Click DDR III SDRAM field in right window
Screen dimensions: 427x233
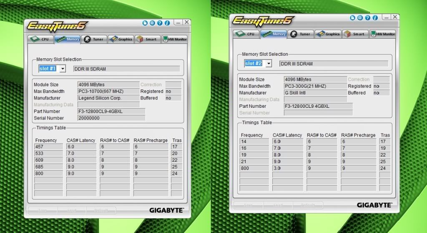(x=334, y=64)
